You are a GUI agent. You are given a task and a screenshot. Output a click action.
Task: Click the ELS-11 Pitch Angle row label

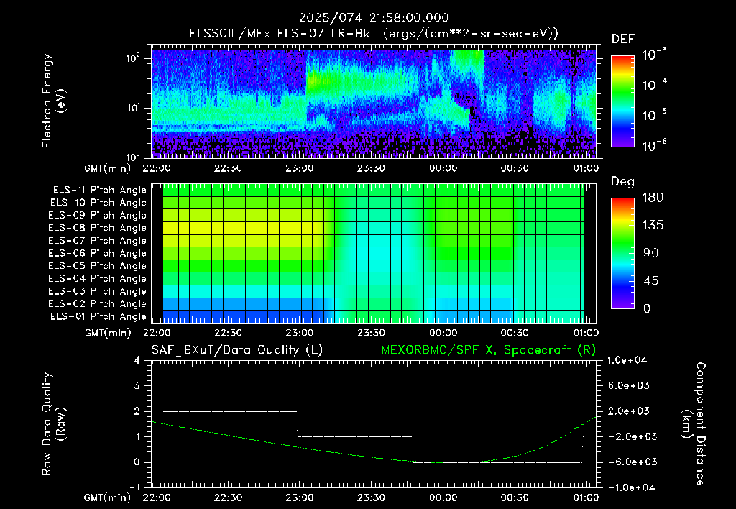click(x=99, y=191)
